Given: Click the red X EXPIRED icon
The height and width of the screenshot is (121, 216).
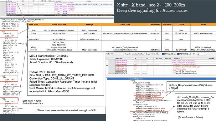Looking at the screenshot, I should [177, 50].
